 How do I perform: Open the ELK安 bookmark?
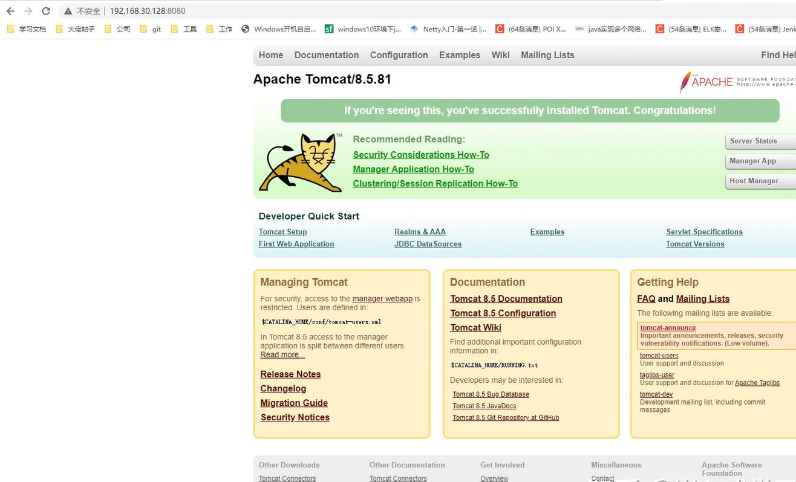pos(691,28)
